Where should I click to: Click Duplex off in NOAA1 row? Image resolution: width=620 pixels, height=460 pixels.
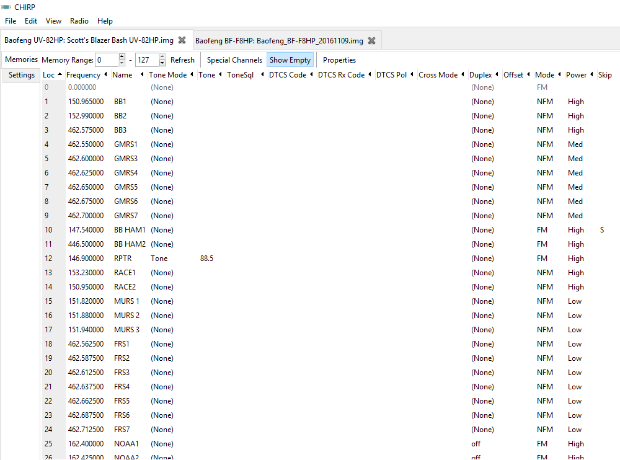[x=476, y=443]
